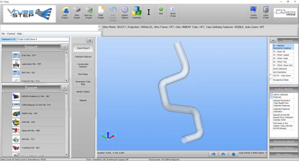Image resolution: width=299 pixels, height=161 pixels.
Task: Expand the Imported Models section
Action: coord(284,148)
